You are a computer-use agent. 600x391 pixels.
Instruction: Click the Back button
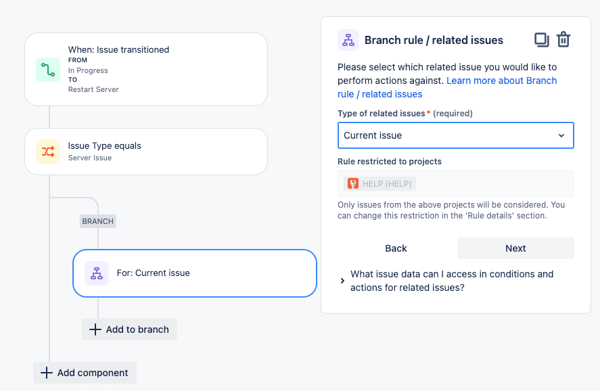click(x=396, y=248)
